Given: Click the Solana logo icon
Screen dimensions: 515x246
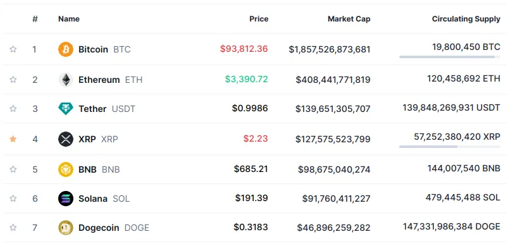Looking at the screenshot, I should point(66,199).
